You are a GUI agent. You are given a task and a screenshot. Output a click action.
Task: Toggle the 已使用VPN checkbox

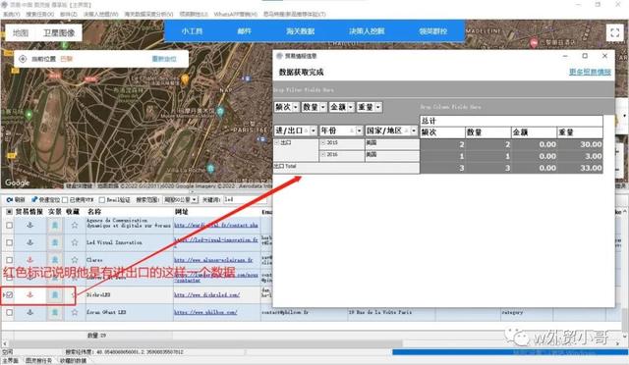(66, 199)
